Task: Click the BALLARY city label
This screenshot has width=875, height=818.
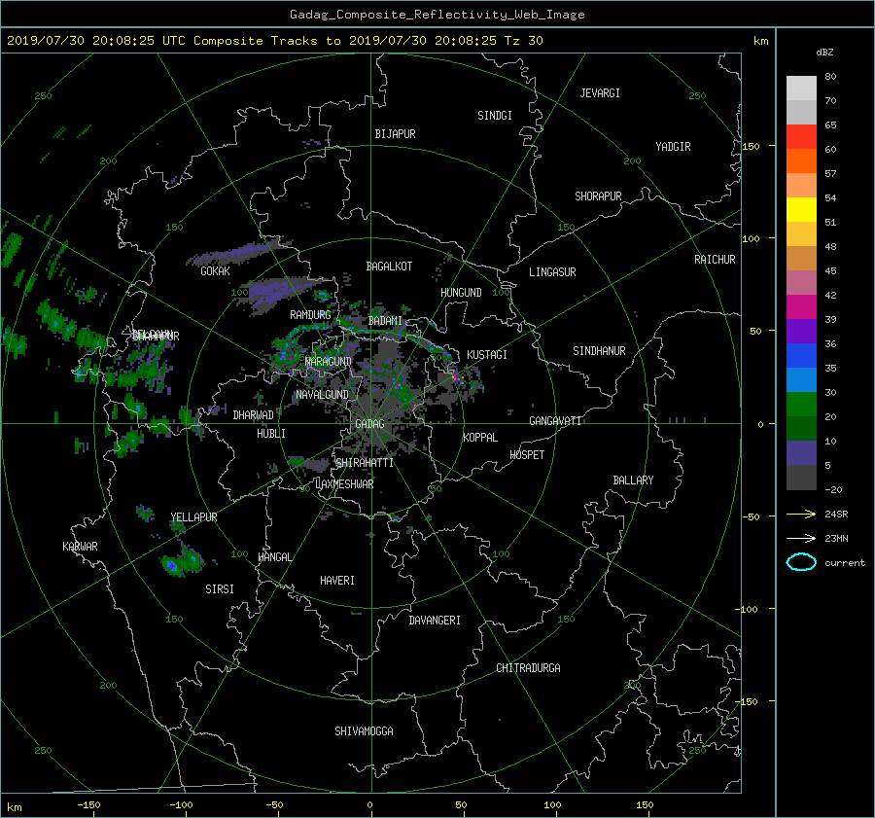Action: [633, 480]
